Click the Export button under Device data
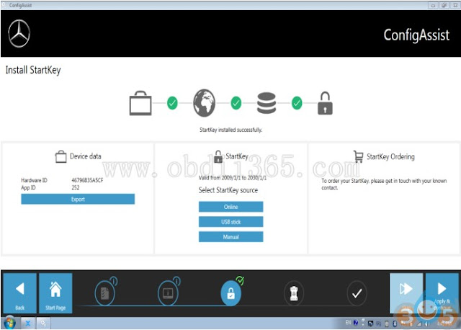The height and width of the screenshot is (330, 461). click(x=78, y=199)
